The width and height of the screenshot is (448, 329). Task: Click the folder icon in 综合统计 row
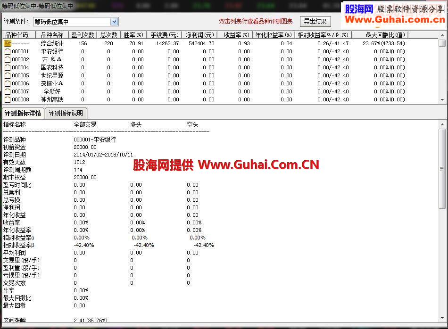tap(8, 43)
